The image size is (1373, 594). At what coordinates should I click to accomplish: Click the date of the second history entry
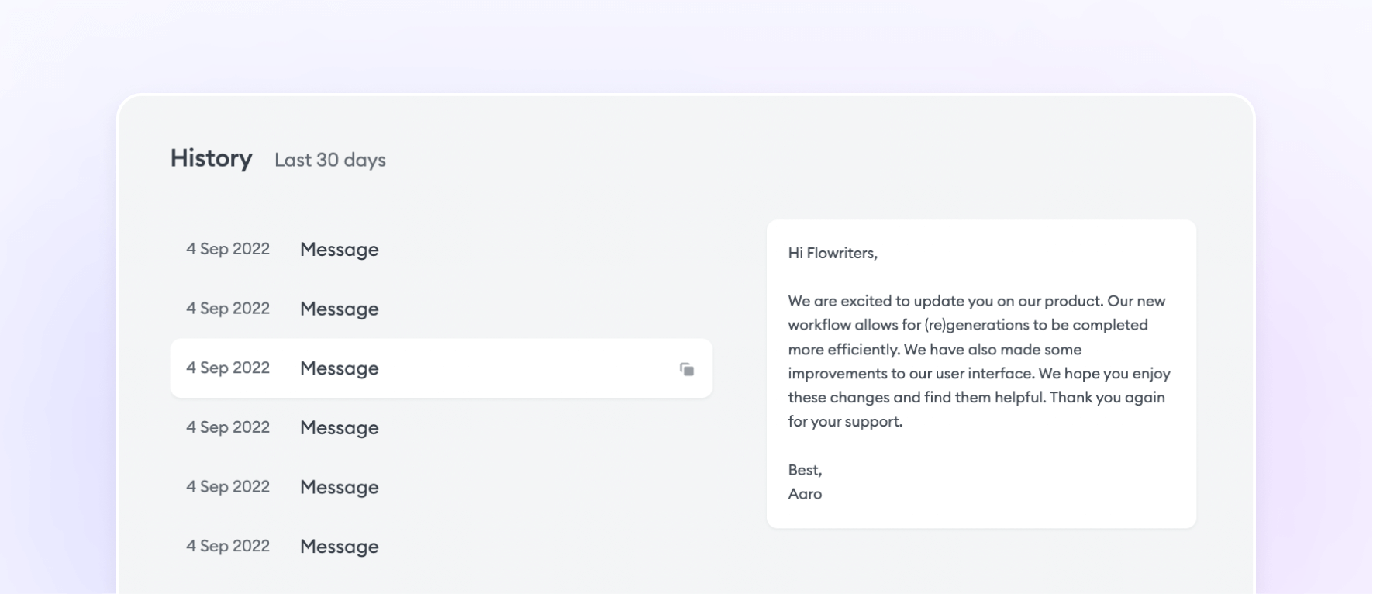click(228, 309)
